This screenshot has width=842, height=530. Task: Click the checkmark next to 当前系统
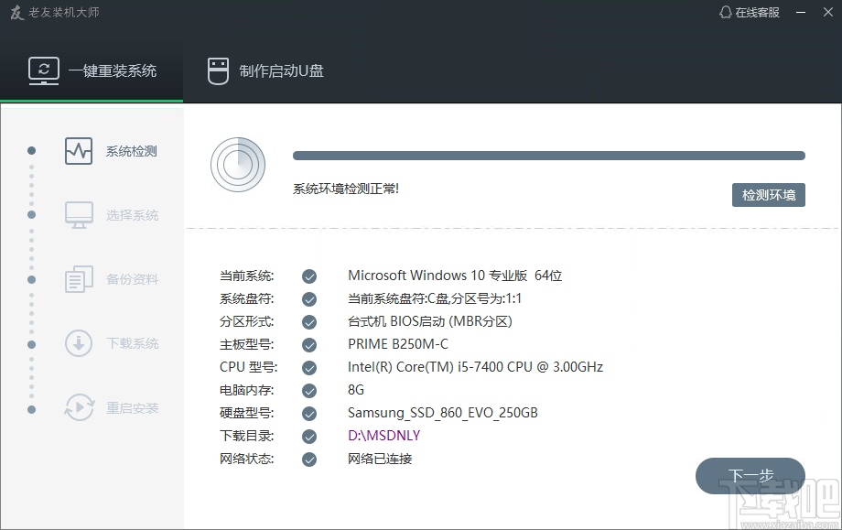tap(309, 276)
